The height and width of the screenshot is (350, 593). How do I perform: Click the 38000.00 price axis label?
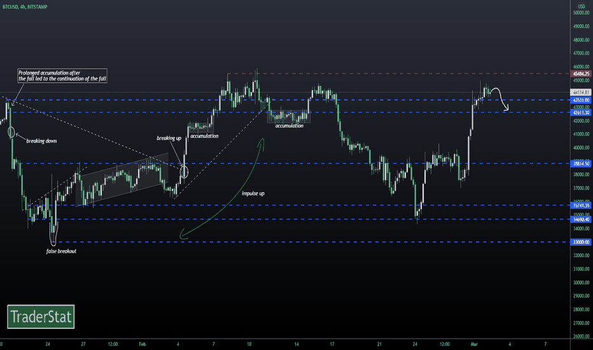[x=582, y=174]
